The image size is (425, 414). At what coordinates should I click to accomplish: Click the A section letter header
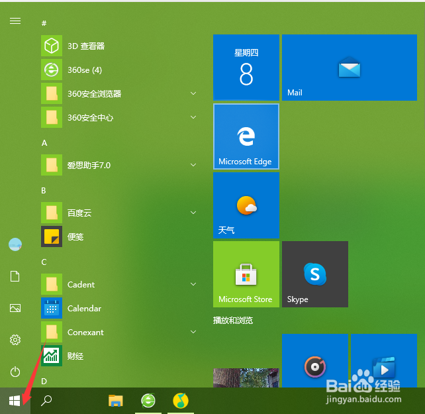pyautogui.click(x=44, y=143)
